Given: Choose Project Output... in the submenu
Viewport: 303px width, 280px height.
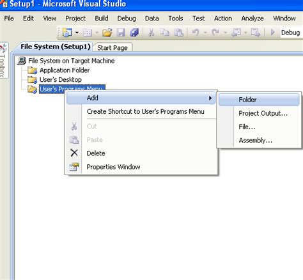Looking at the screenshot, I should click(259, 113).
